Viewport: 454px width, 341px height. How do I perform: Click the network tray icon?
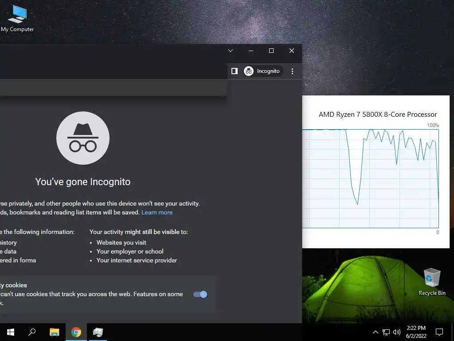386,332
